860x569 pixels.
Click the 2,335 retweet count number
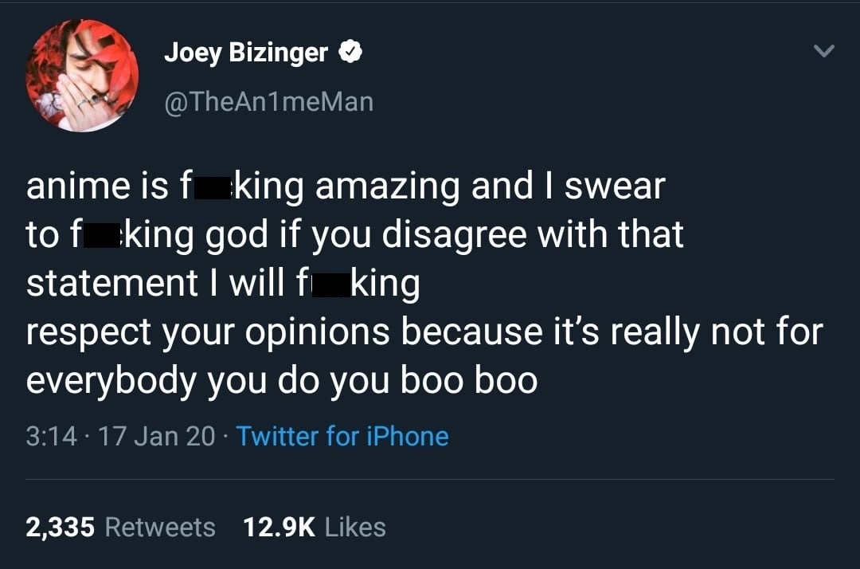point(61,527)
